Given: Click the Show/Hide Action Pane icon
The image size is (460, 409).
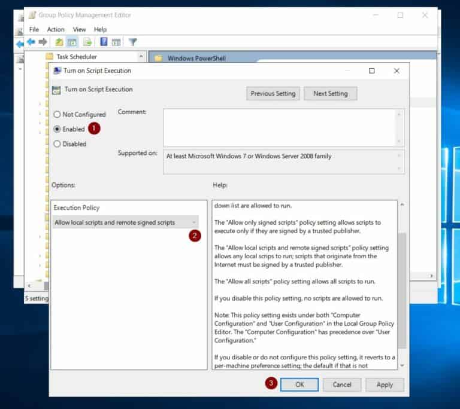Looking at the screenshot, I should point(116,42).
